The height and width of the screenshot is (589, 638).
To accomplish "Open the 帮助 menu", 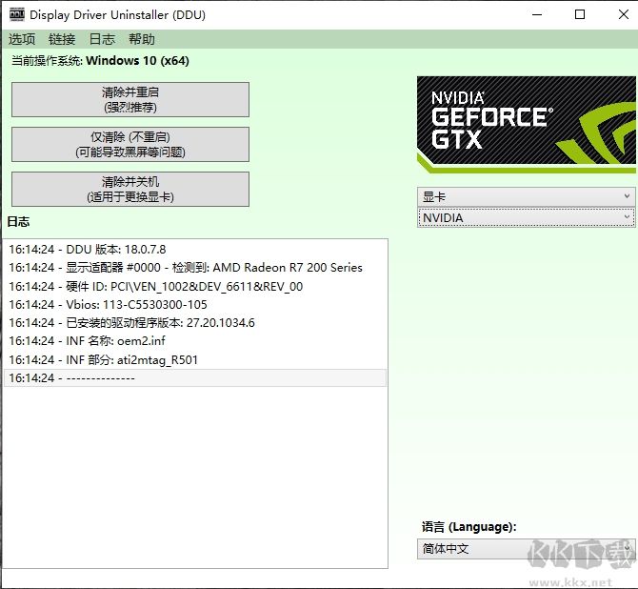I will [141, 39].
